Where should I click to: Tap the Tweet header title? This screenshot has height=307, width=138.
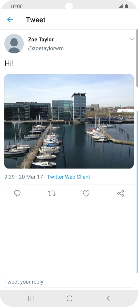[x=36, y=20]
